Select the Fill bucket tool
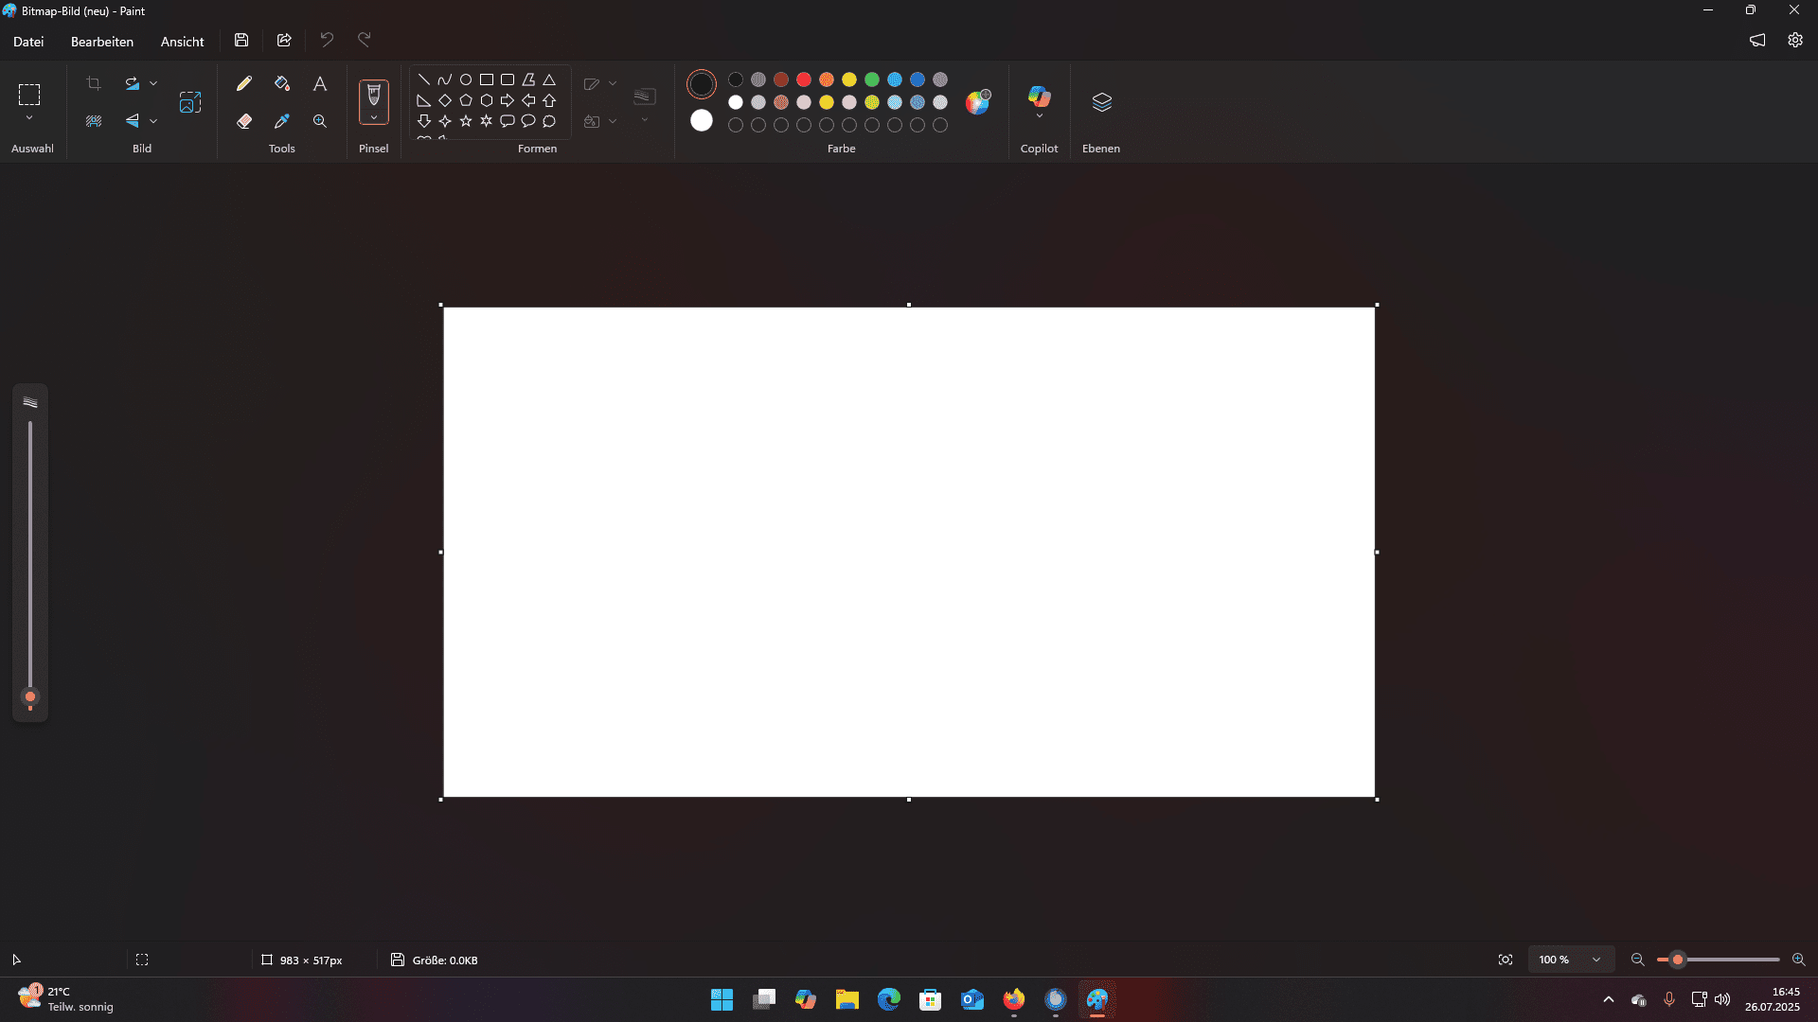The image size is (1818, 1022). (x=282, y=83)
